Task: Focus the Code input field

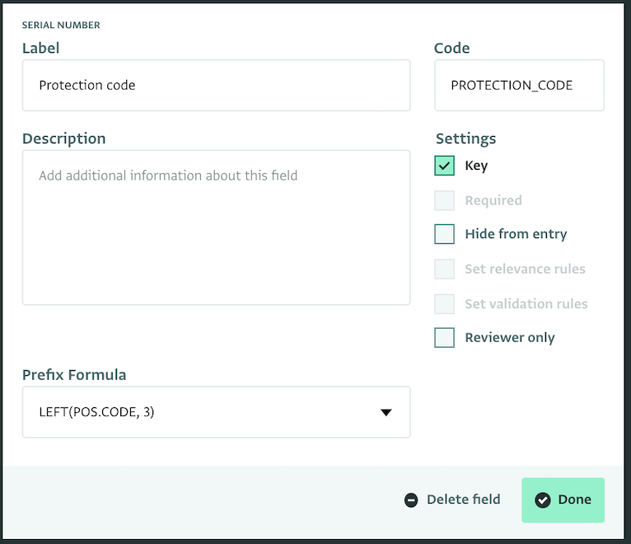Action: (519, 86)
